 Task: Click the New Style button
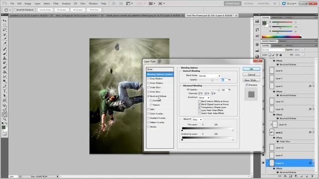pos(251,80)
